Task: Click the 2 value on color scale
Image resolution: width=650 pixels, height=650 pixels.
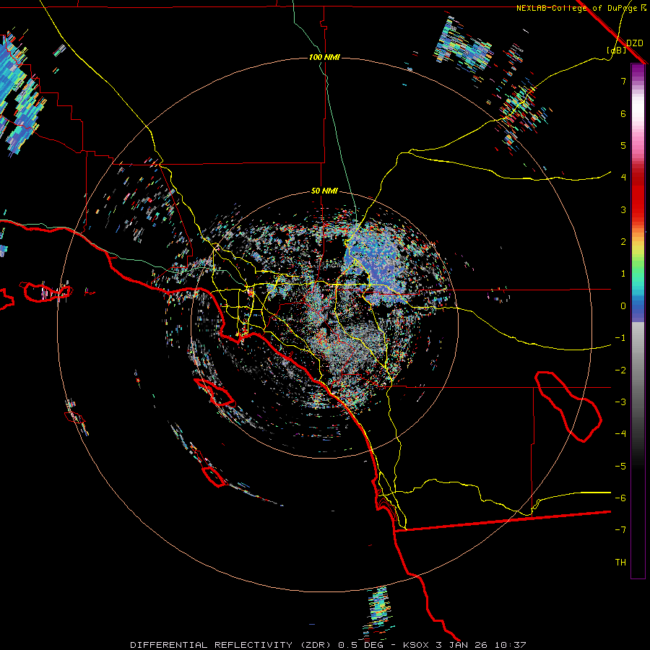Action: click(x=623, y=242)
